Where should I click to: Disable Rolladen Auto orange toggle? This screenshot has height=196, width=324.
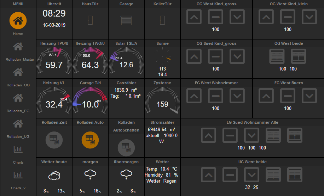[x=90, y=140]
